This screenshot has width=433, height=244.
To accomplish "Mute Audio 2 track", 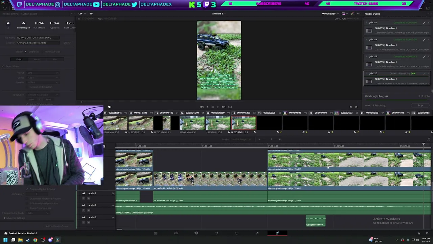I will click(x=88, y=210).
